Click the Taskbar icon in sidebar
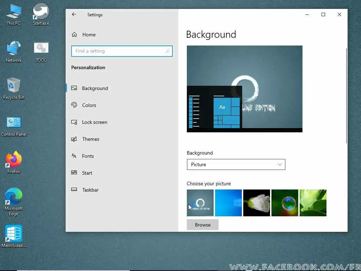The height and width of the screenshot is (271, 361). click(x=74, y=189)
